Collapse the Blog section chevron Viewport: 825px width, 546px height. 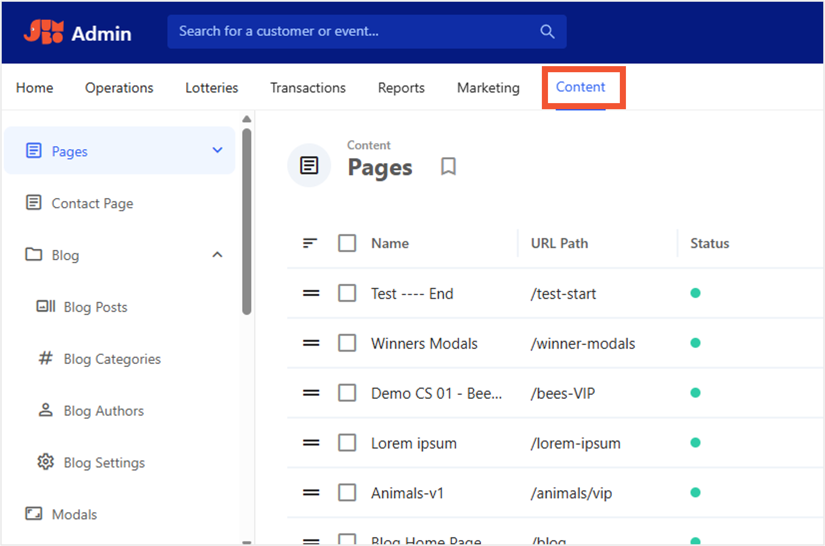point(217,255)
